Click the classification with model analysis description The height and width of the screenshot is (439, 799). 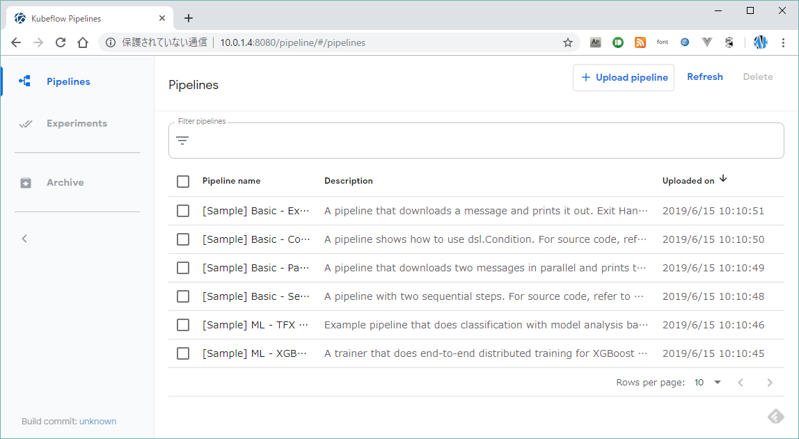coord(486,325)
